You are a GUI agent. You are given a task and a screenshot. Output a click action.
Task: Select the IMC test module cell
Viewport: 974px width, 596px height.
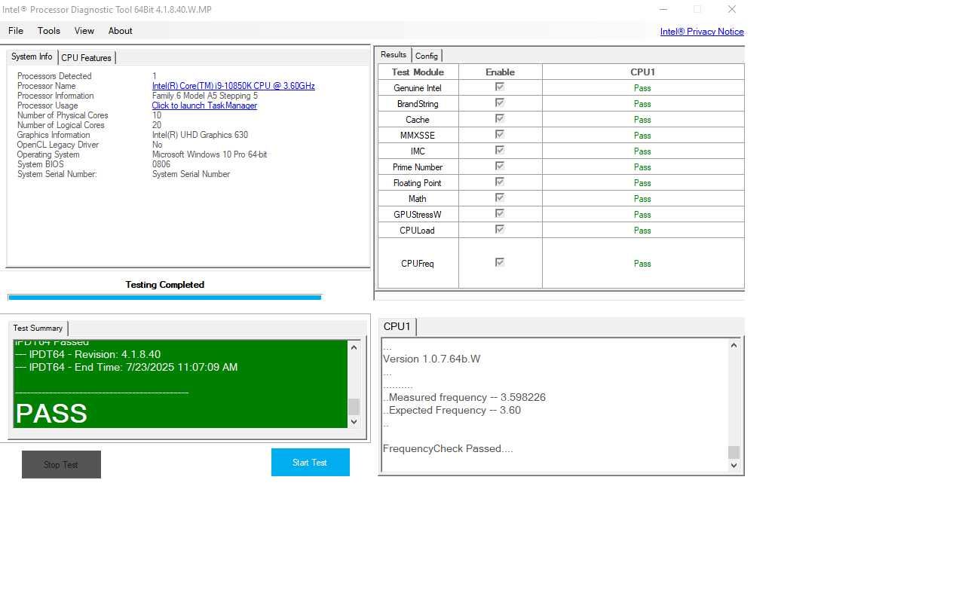[418, 151]
